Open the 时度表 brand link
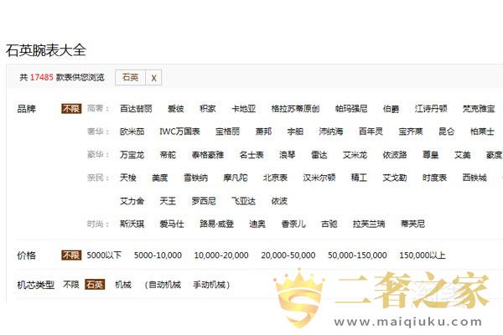 coord(434,178)
